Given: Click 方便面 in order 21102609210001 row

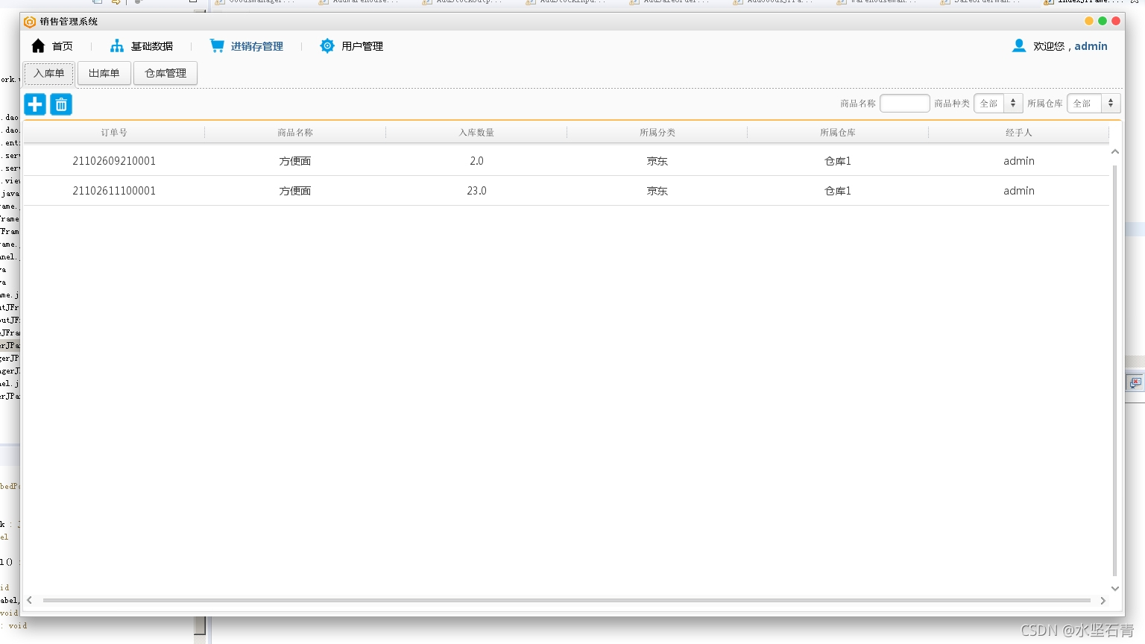Looking at the screenshot, I should [295, 161].
